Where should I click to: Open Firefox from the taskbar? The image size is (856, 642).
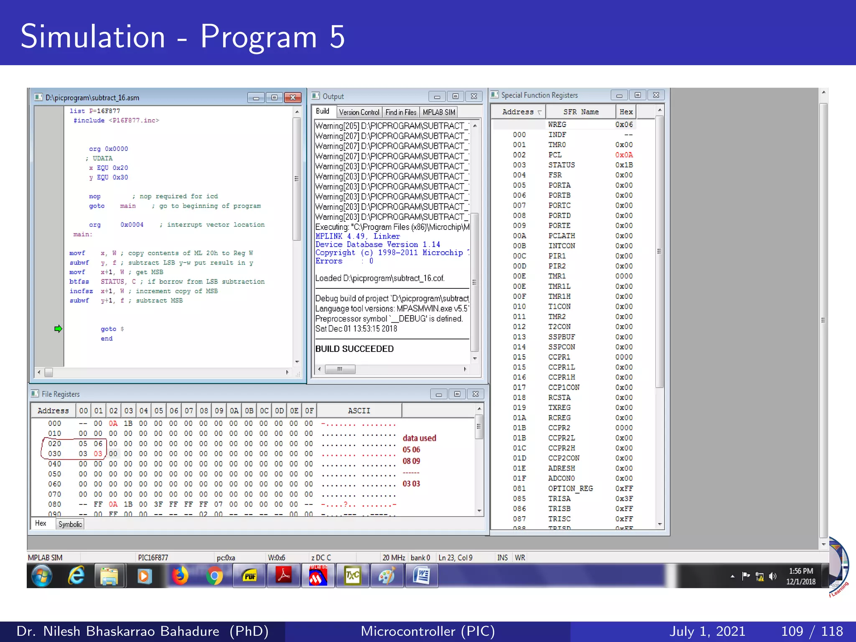coord(180,576)
